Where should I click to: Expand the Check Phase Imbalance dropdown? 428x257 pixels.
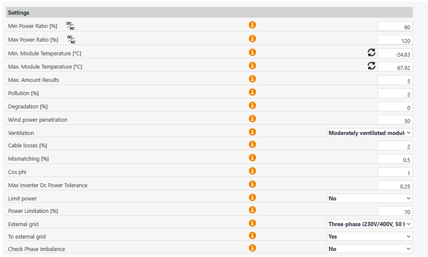point(369,249)
